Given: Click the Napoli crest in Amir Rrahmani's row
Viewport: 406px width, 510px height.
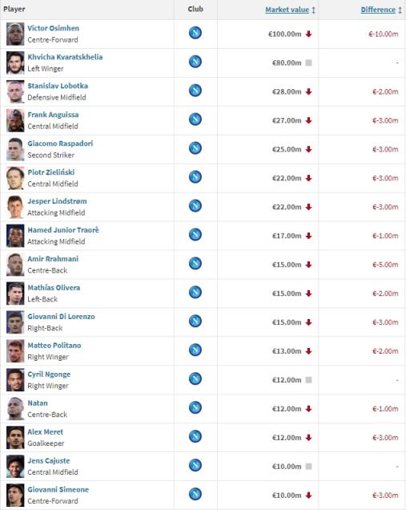Looking at the screenshot, I should 195,264.
